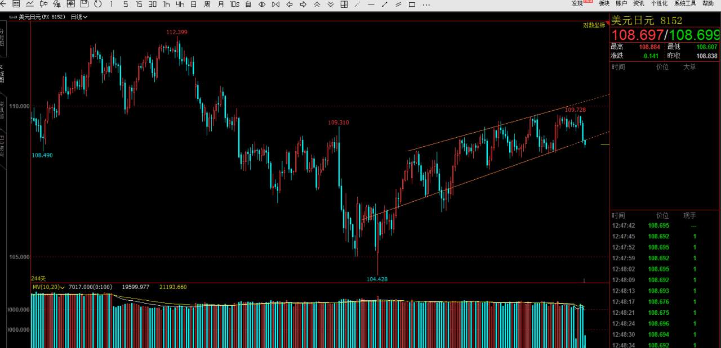Open the quote list table icon
This screenshot has width=721, height=348.
16,4
